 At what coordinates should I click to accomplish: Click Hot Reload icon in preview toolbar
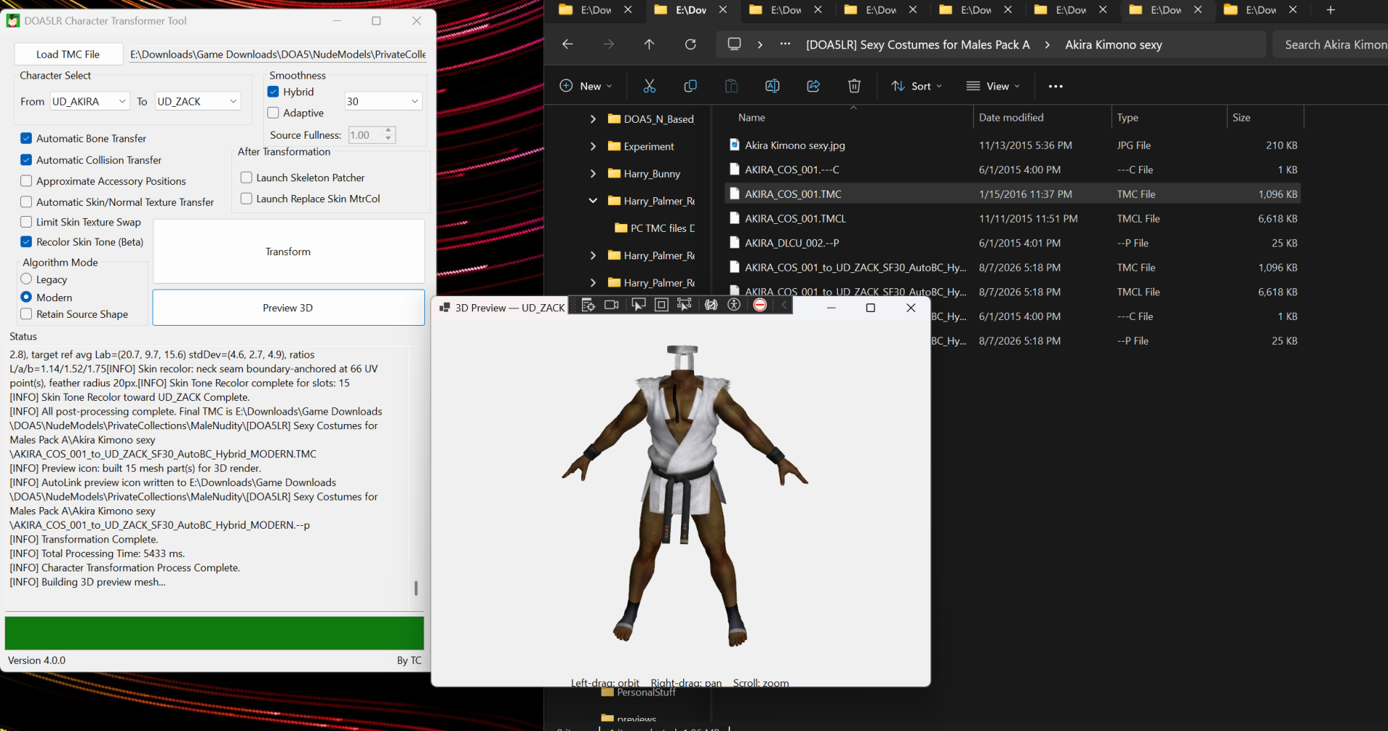pos(711,306)
